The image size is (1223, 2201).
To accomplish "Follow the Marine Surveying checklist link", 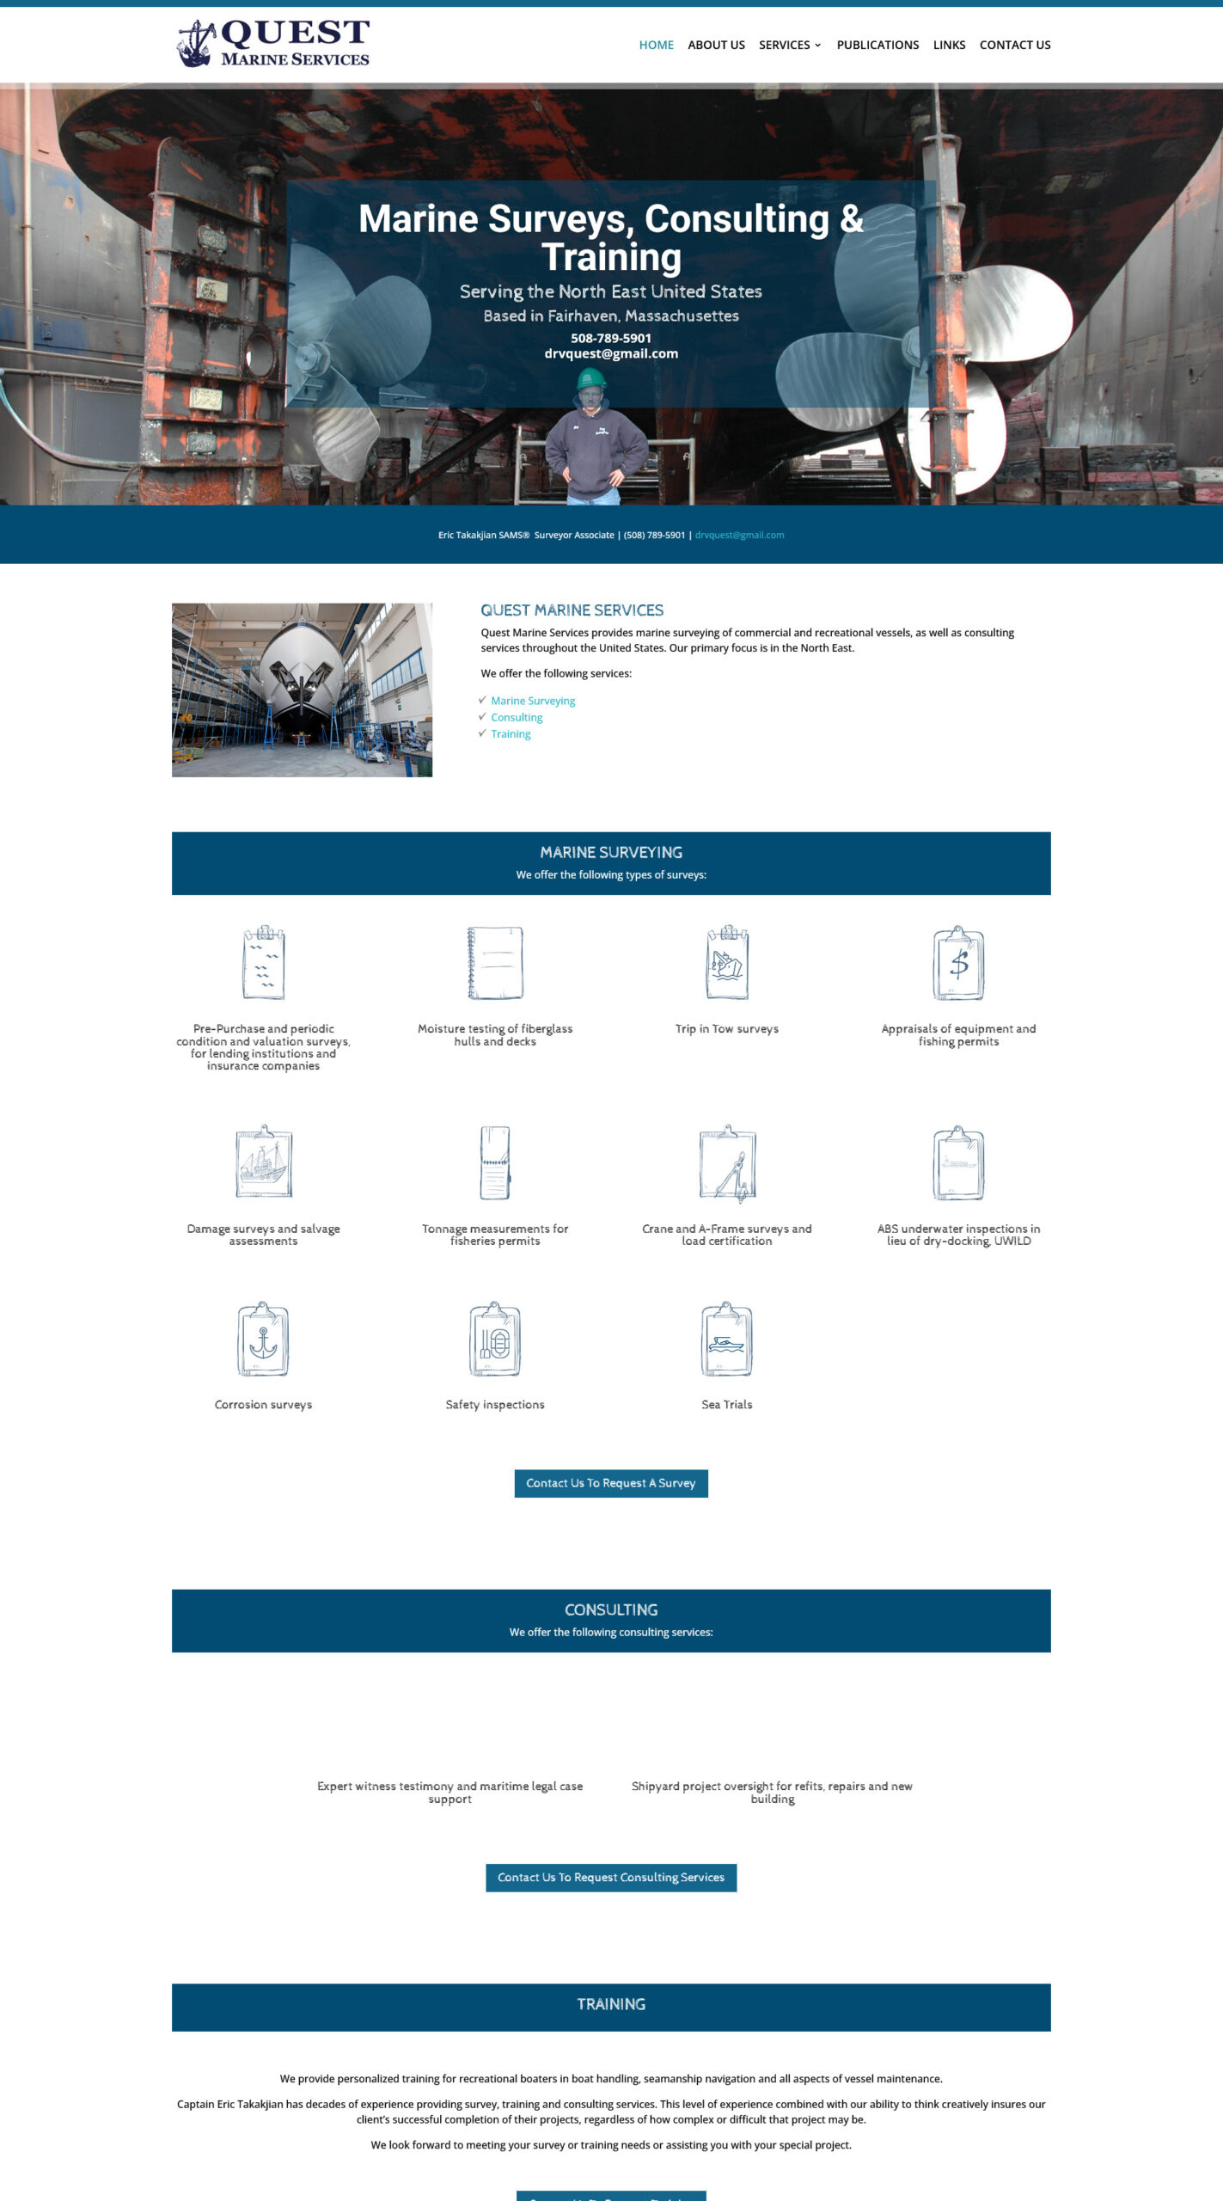I will point(533,701).
